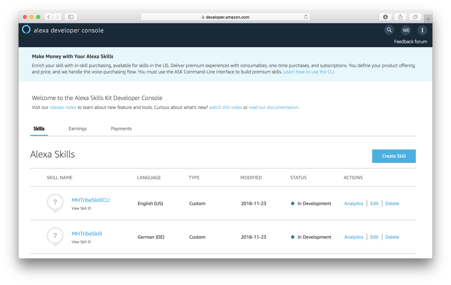Viewport: 451px width, 285px height.
Task: Toggle the Safari sidebar button
Action: pyautogui.click(x=71, y=17)
